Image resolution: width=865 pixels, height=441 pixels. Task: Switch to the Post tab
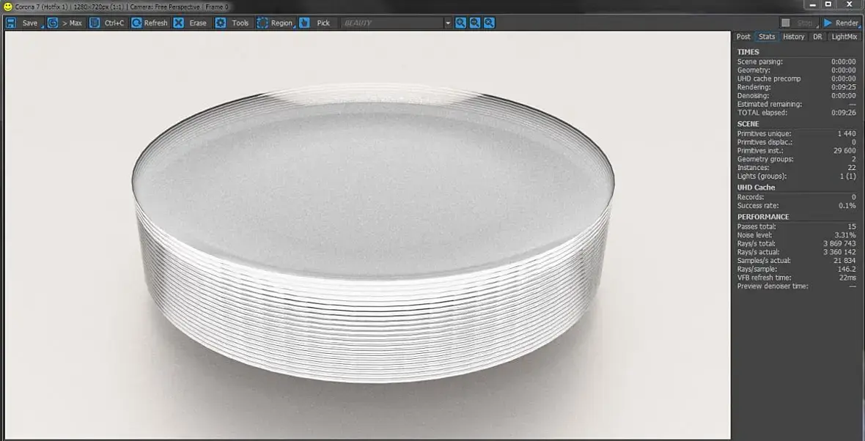(743, 37)
